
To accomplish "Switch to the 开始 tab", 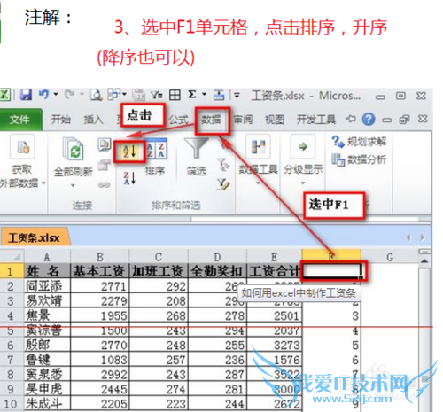I will point(61,120).
